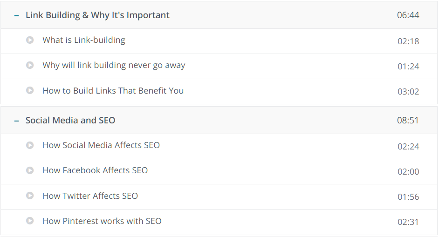Collapse the Social Media and SEO minus icon
The height and width of the screenshot is (237, 439).
16,121
